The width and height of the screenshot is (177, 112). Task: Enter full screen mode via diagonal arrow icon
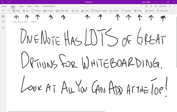tap(170, 6)
